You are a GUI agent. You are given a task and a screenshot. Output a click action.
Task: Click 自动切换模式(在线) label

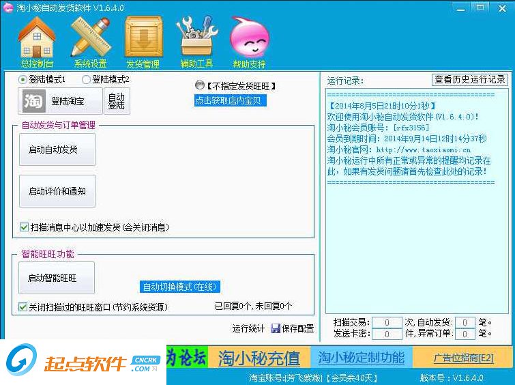(x=180, y=287)
